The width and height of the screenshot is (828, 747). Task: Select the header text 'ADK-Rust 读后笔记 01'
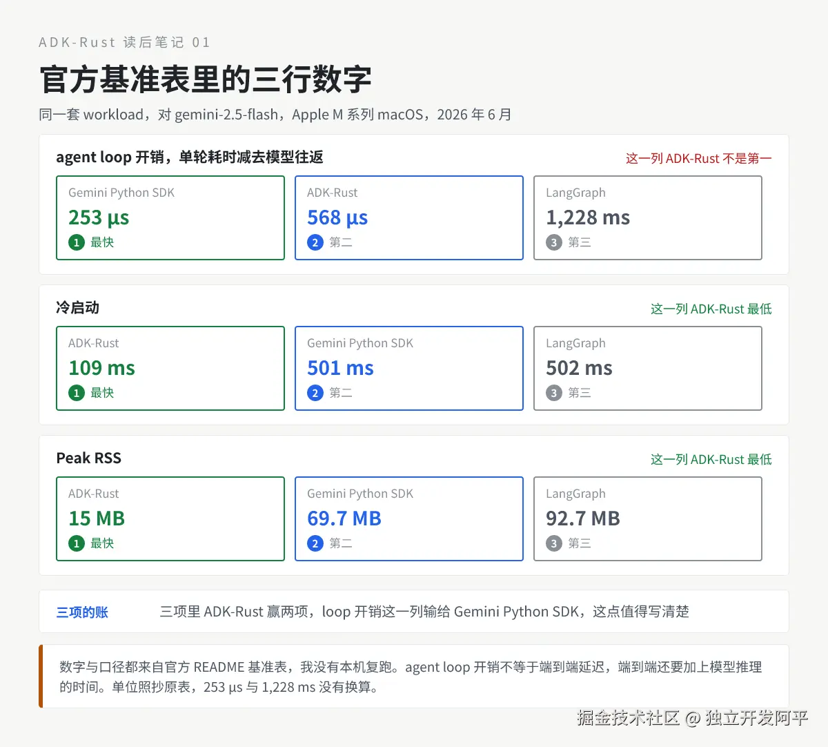pos(124,42)
